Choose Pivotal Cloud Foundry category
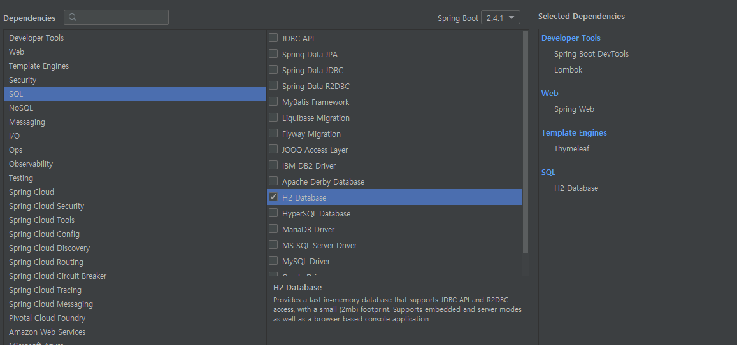 135,318
